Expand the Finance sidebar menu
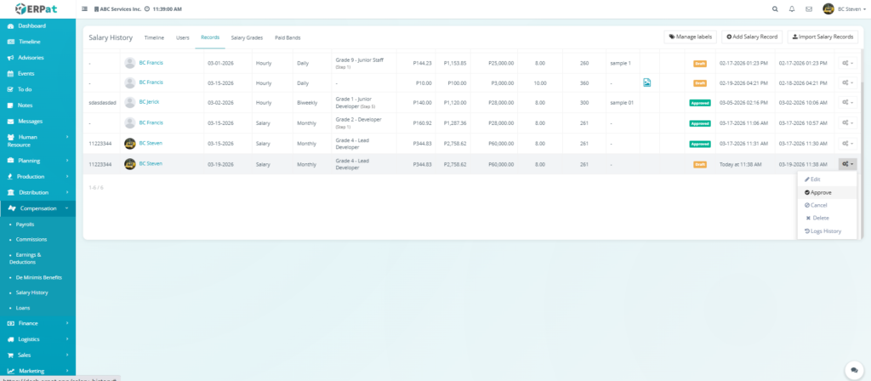Image resolution: width=871 pixels, height=381 pixels. [37, 323]
